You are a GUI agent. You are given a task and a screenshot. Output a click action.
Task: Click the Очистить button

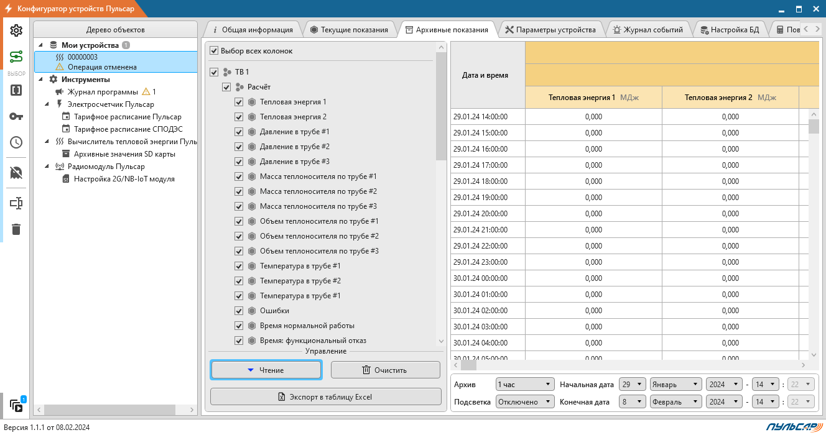(385, 370)
